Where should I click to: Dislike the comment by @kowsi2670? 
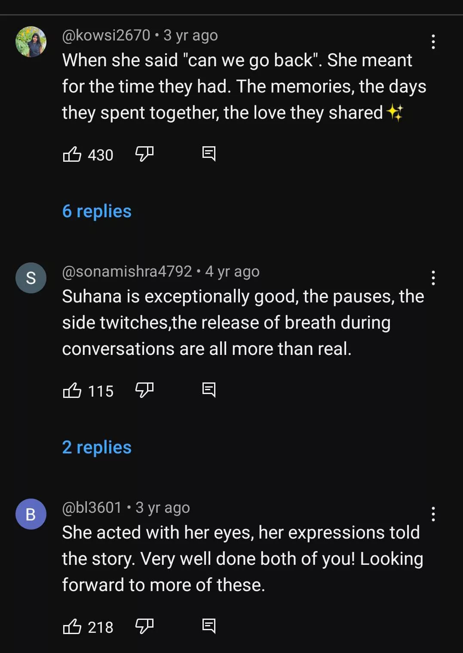(144, 154)
